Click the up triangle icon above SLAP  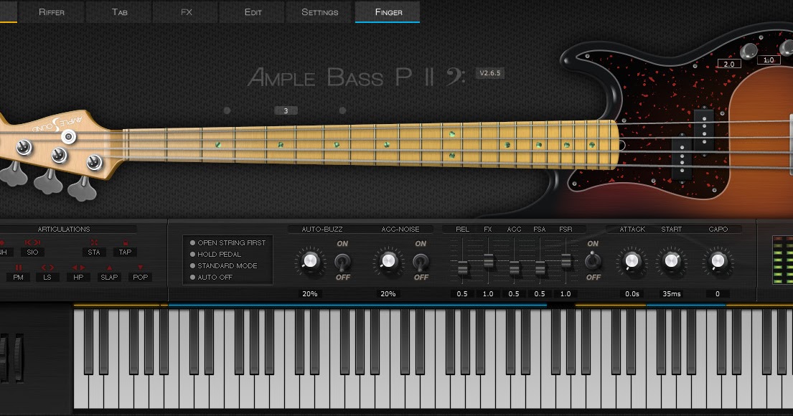pos(109,268)
